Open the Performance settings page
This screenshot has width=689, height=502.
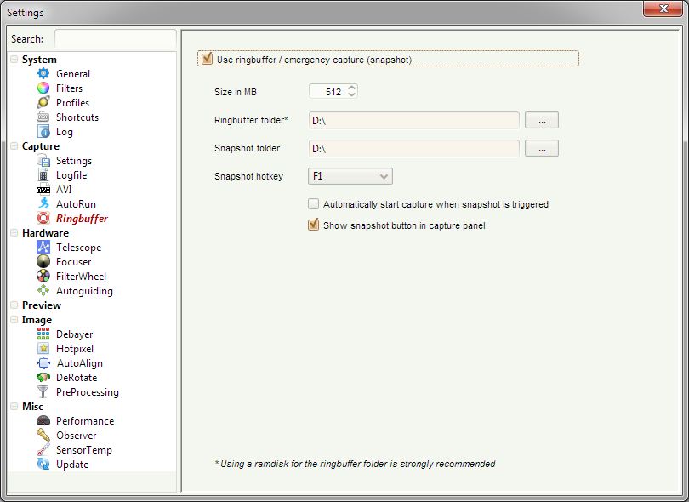[x=84, y=421]
